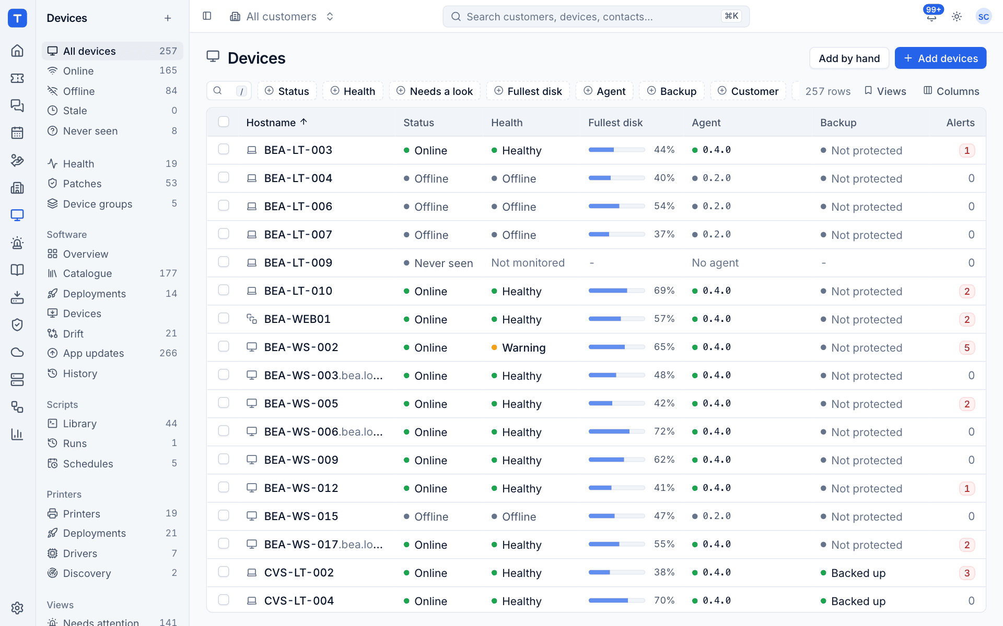The image size is (1003, 626).
Task: Open the Columns chooser
Action: 951,91
